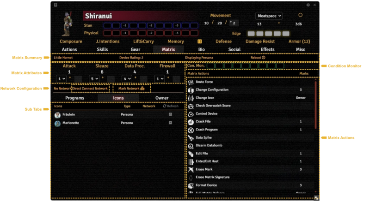Viewport: 370px width, 202px height.
Task: Click the Erase Mark action icon
Action: [x=191, y=169]
